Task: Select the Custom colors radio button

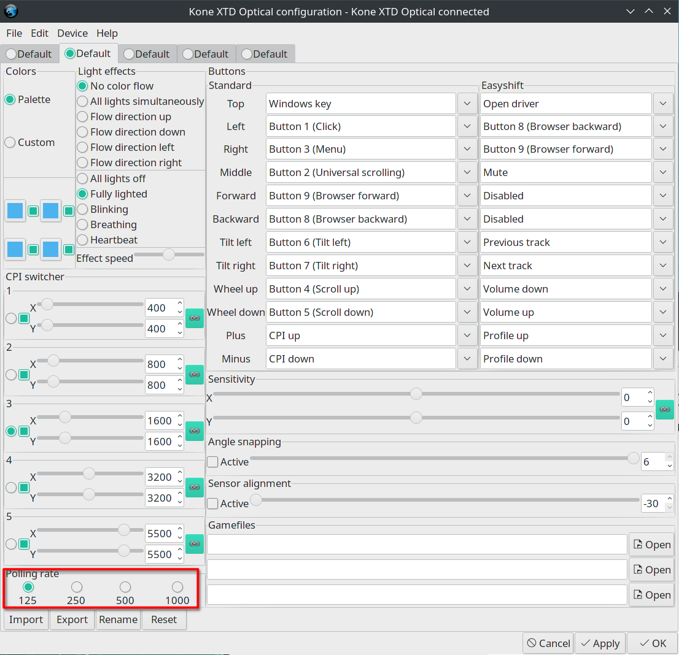Action: coord(10,142)
